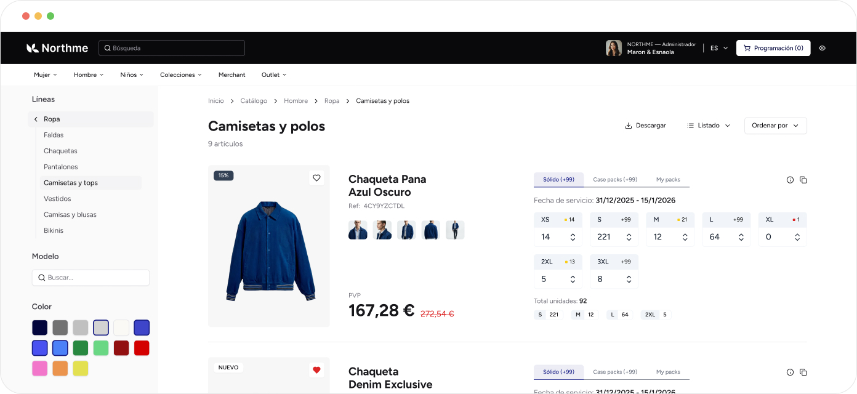Select Case packs (+99) tab for Chaqueta Pana
Screen dimensions: 857x394
pyautogui.click(x=615, y=180)
